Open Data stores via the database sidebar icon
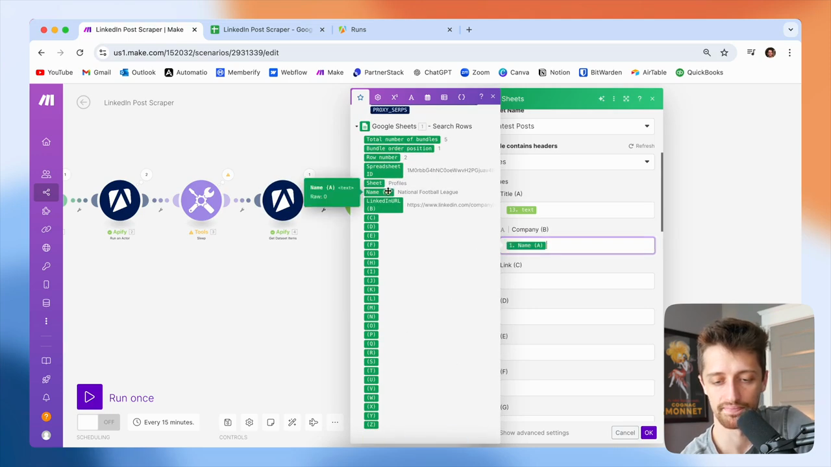 [46, 303]
